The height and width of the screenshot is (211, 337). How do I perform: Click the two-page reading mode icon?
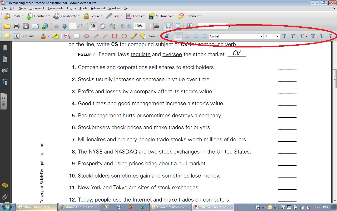pyautogui.click(x=190, y=26)
